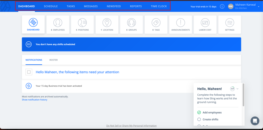Image resolution: width=263 pixels, height=130 pixels.
Task: Switch to the Notifications tab
Action: coord(34,60)
